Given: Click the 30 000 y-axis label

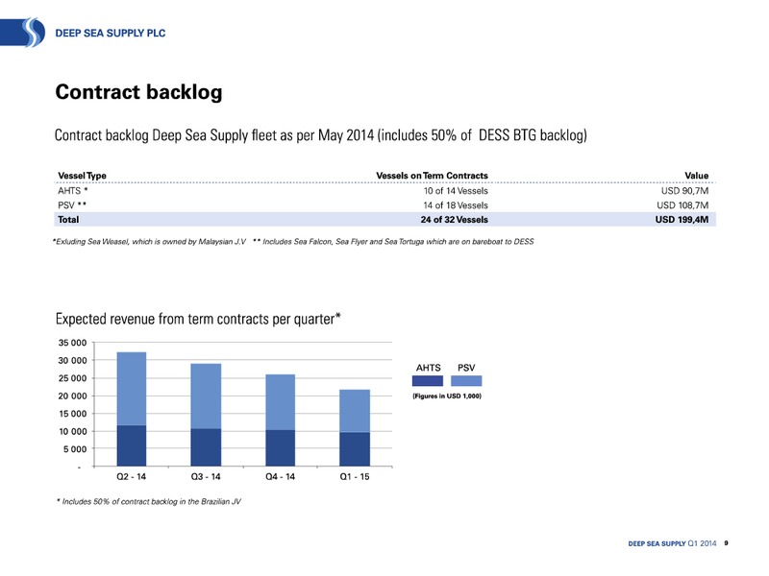Looking at the screenshot, I should [73, 361].
